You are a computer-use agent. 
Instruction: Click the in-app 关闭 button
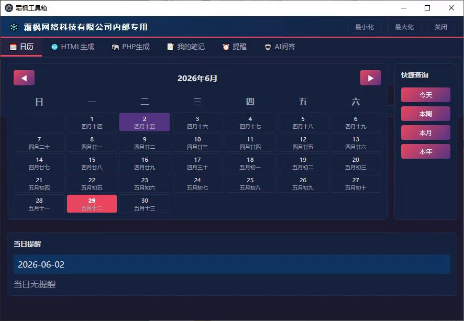[441, 27]
